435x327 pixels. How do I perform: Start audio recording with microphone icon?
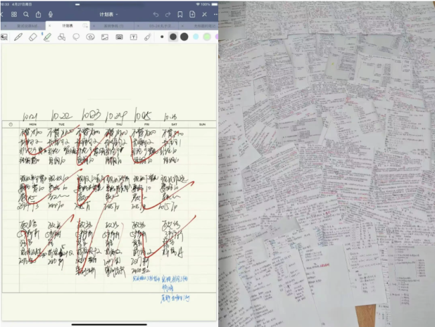pyautogui.click(x=50, y=15)
